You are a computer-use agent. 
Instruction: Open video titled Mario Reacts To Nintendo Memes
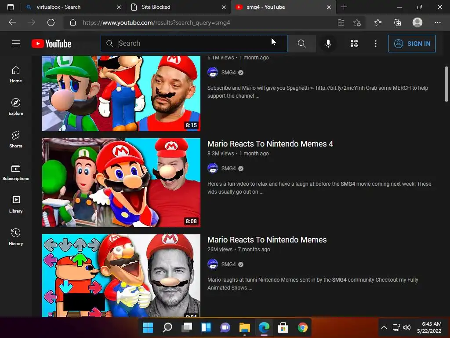click(267, 240)
